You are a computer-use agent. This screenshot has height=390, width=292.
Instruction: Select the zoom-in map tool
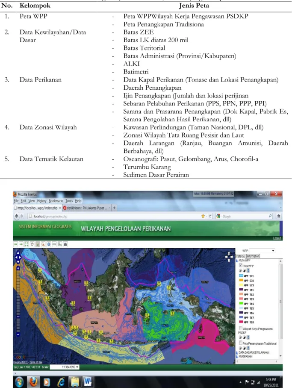point(38,244)
